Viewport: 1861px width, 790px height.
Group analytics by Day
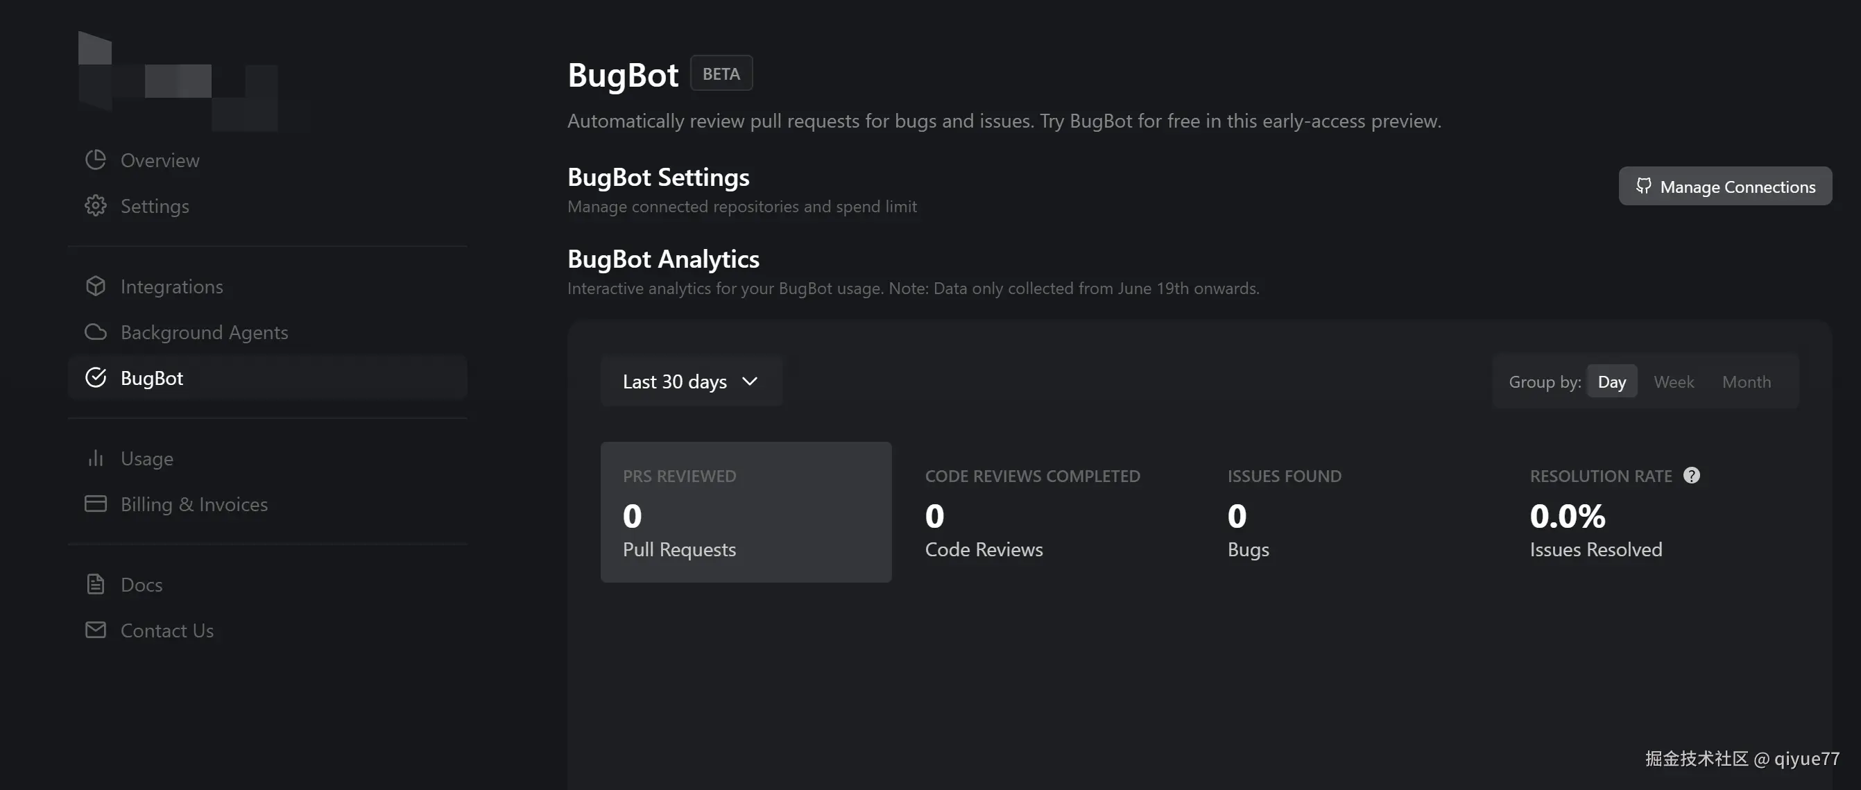pos(1611,381)
